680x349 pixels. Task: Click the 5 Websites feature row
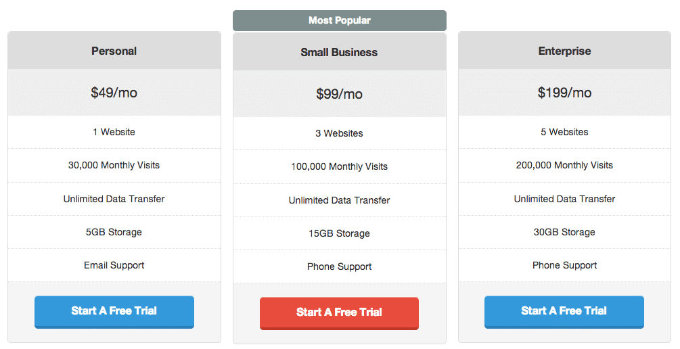pyautogui.click(x=564, y=132)
